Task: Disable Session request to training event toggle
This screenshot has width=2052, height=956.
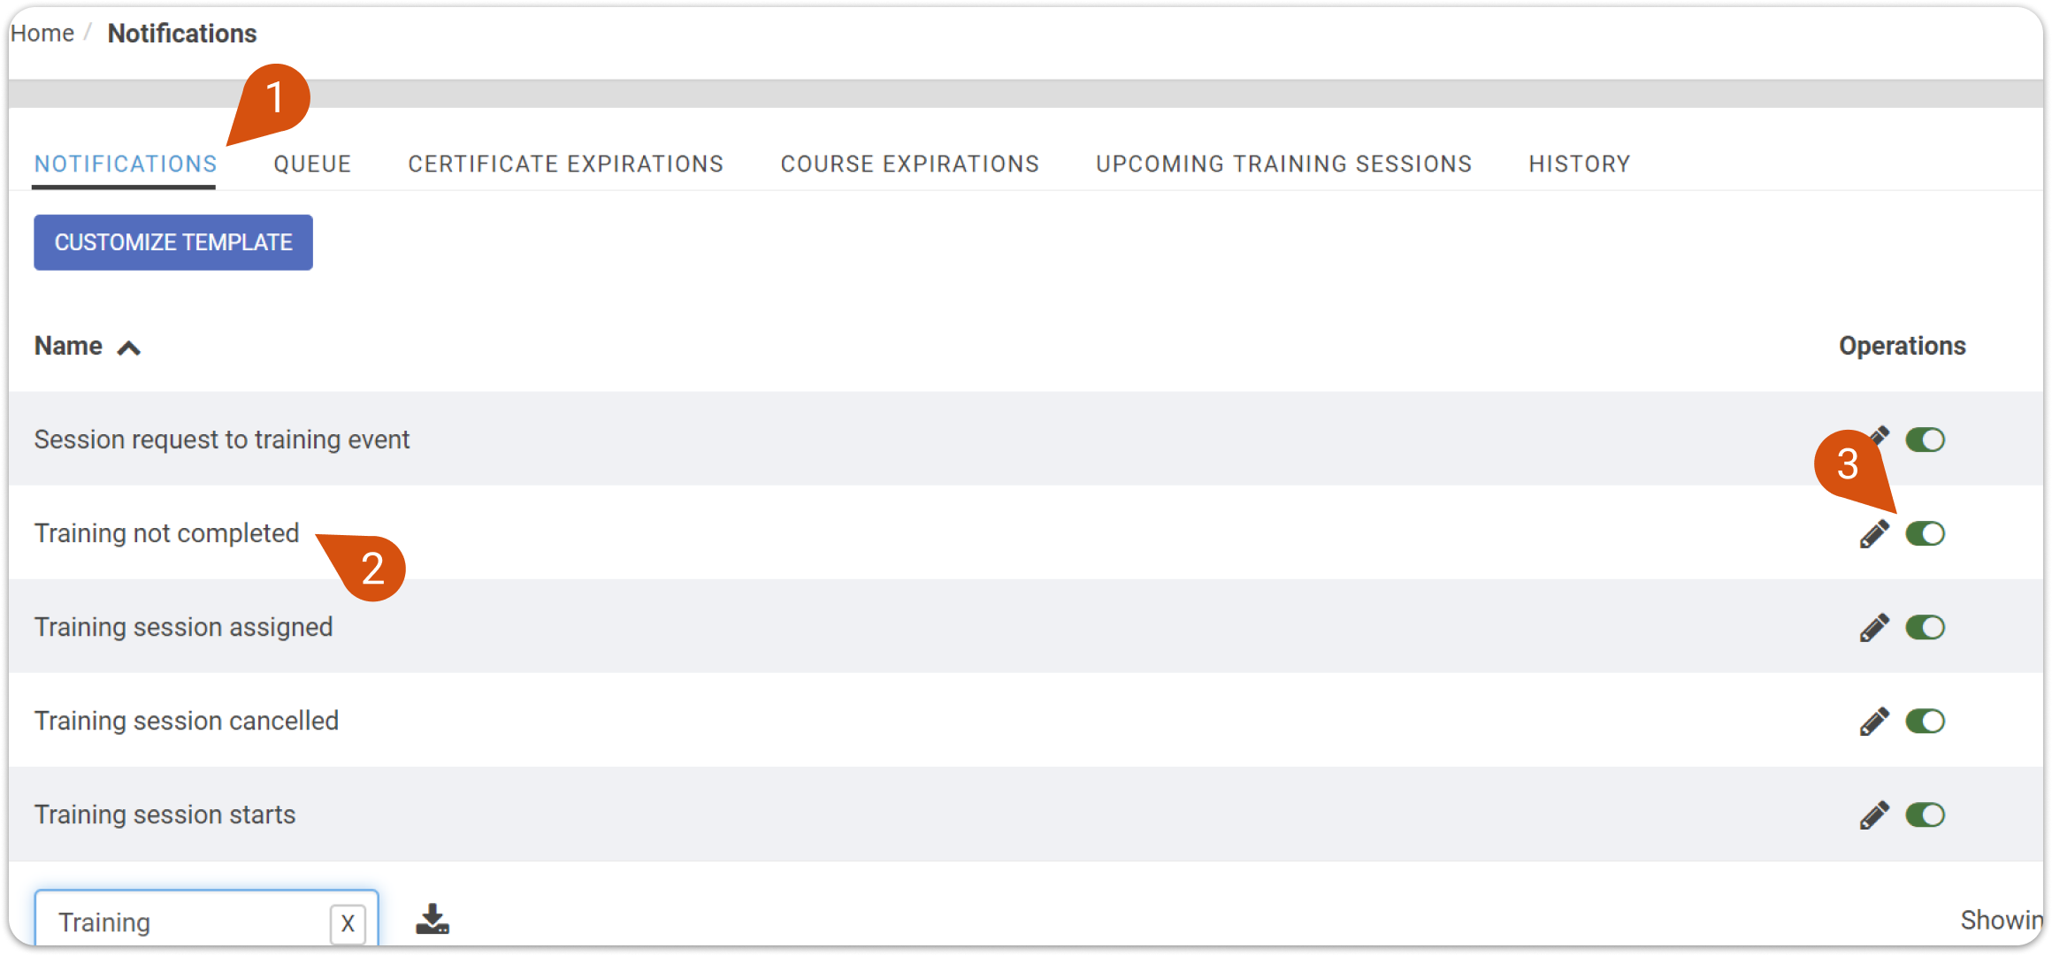Action: (1925, 440)
